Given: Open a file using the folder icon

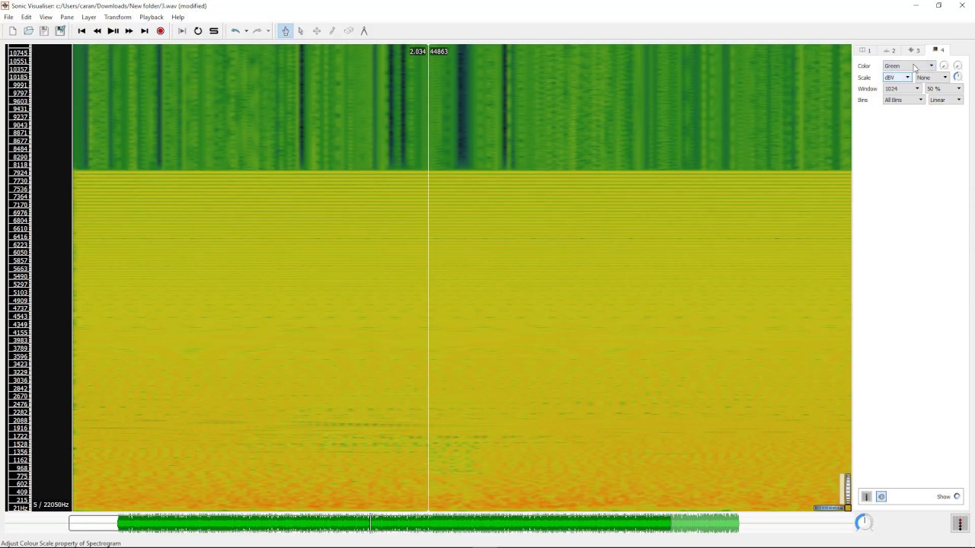Looking at the screenshot, I should click(x=29, y=31).
